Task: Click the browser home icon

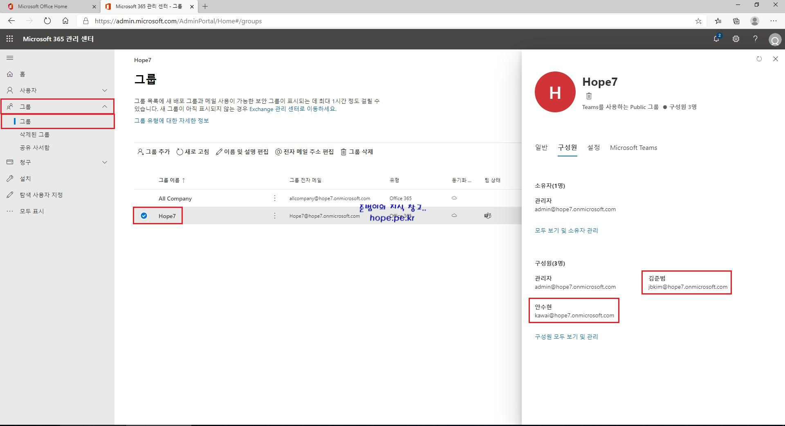Action: [x=65, y=21]
